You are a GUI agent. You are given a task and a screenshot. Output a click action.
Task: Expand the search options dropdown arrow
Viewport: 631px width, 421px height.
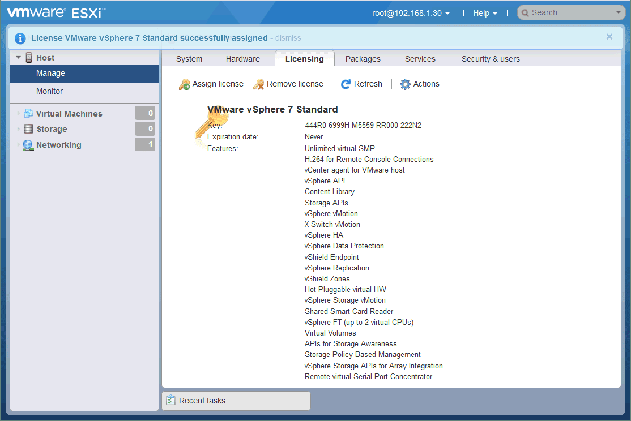point(617,12)
